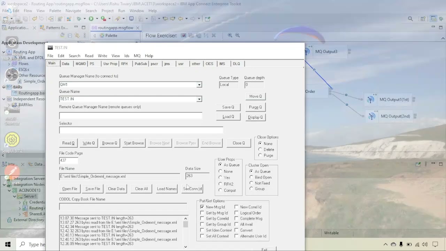Collapse the ACENODE13 tree node
446x251 pixels.
(x=9, y=190)
